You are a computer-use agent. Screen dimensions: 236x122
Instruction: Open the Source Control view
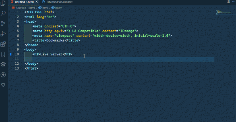pos(3,24)
